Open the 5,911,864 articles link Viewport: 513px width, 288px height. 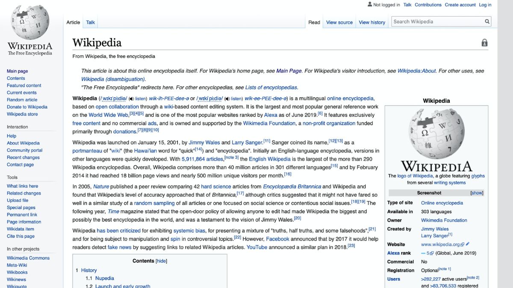203,159
